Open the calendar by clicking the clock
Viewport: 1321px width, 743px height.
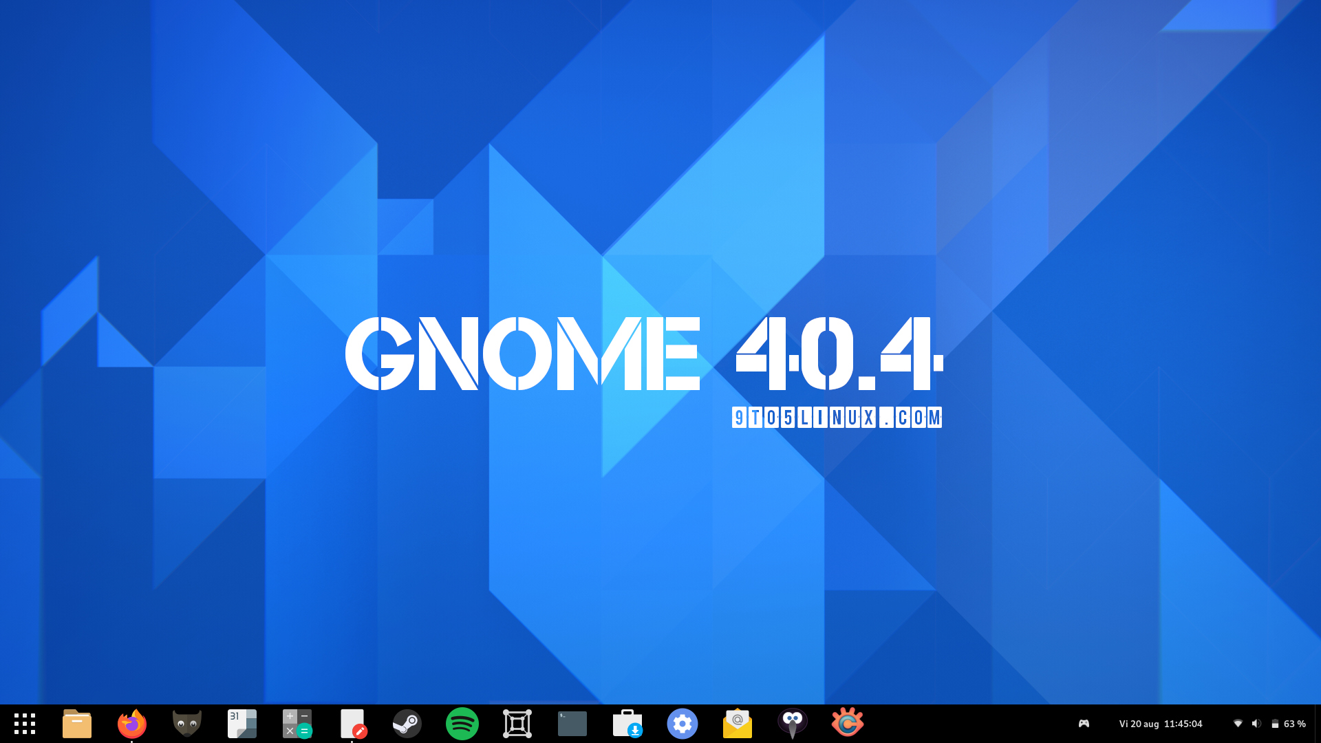pos(1162,724)
